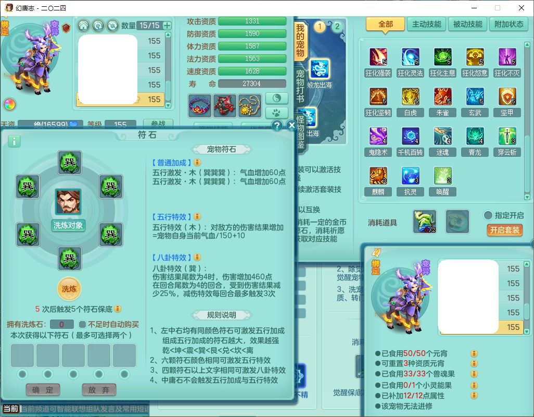Switch to the 被动技能 tab
534x417 pixels.
click(467, 24)
